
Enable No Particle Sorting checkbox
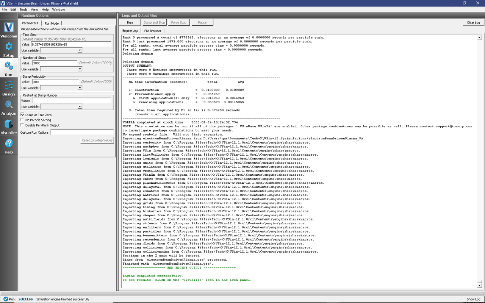(x=22, y=120)
